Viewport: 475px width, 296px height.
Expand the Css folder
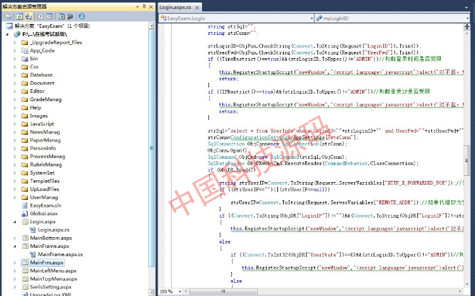(x=15, y=67)
